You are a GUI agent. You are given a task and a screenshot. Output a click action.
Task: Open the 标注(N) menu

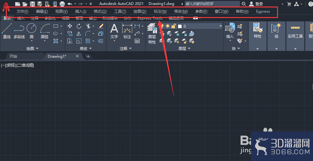160,11
